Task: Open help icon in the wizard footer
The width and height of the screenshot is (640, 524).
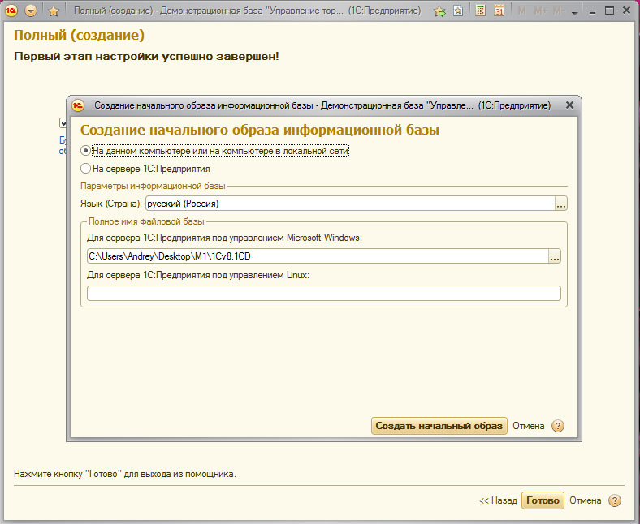Action: point(614,500)
